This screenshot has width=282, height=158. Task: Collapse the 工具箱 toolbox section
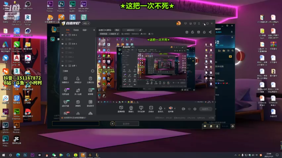point(92,71)
